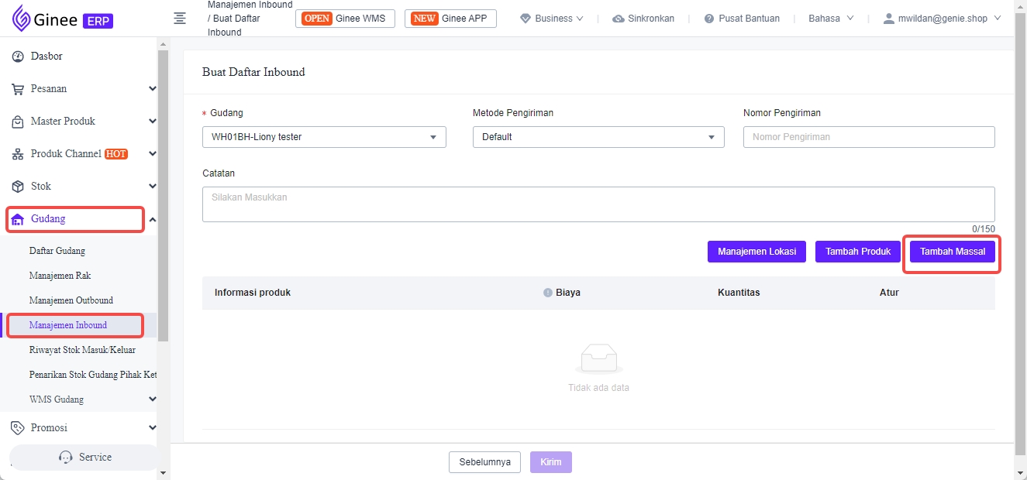Click the sidebar vertical scrollbar
Screen dimensions: 1027x480
pyautogui.click(x=163, y=196)
